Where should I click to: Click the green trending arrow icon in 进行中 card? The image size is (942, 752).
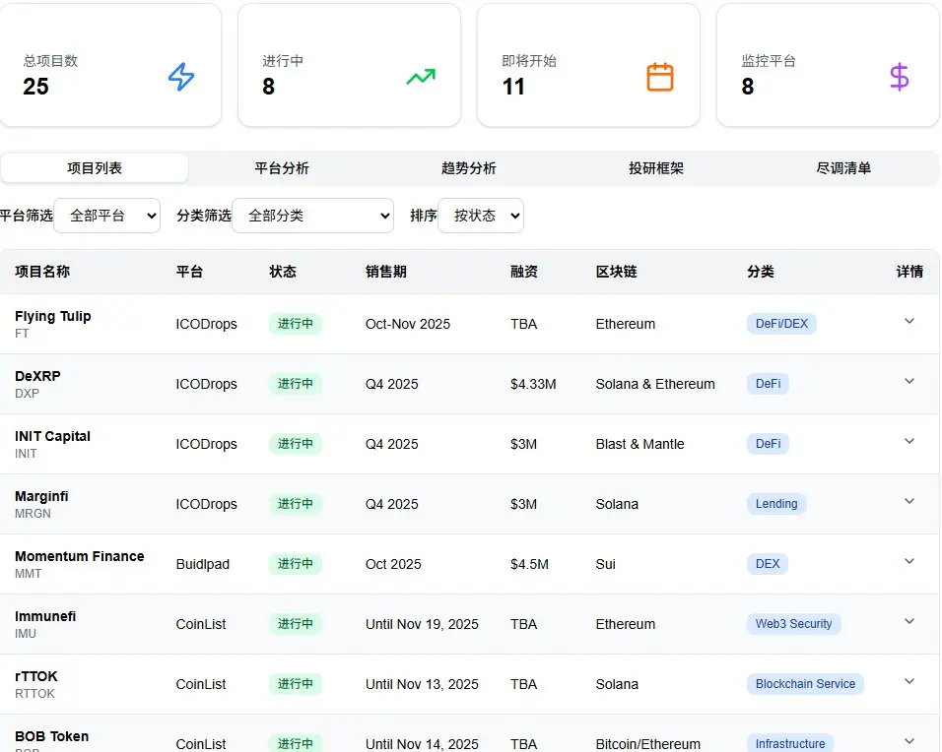pyautogui.click(x=421, y=77)
